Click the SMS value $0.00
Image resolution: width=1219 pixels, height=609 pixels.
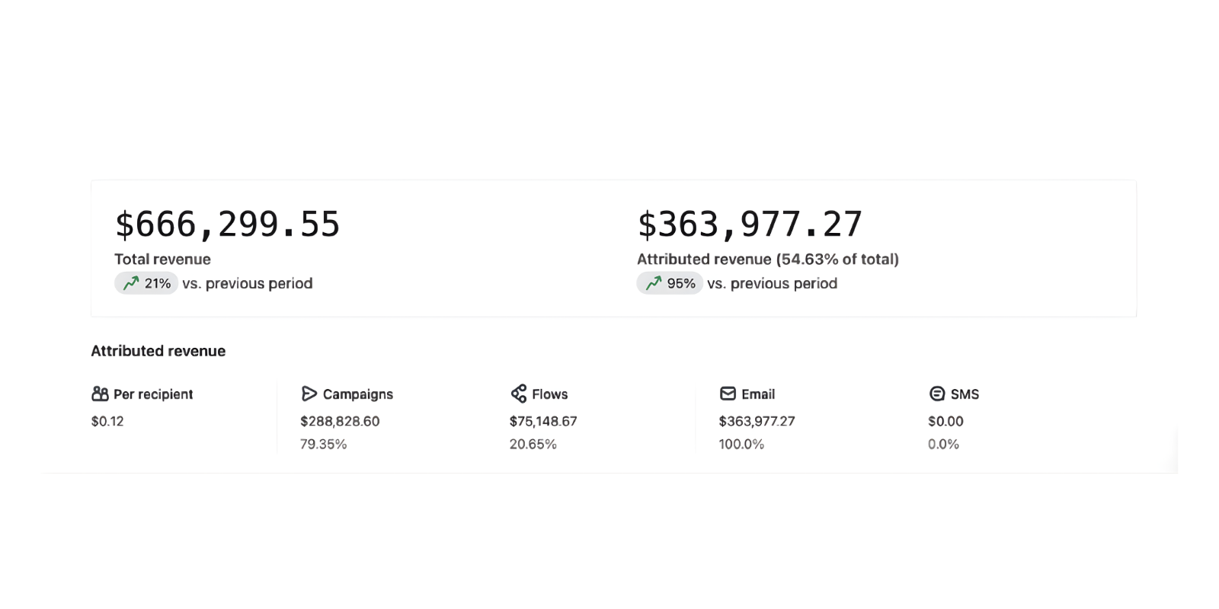(945, 420)
